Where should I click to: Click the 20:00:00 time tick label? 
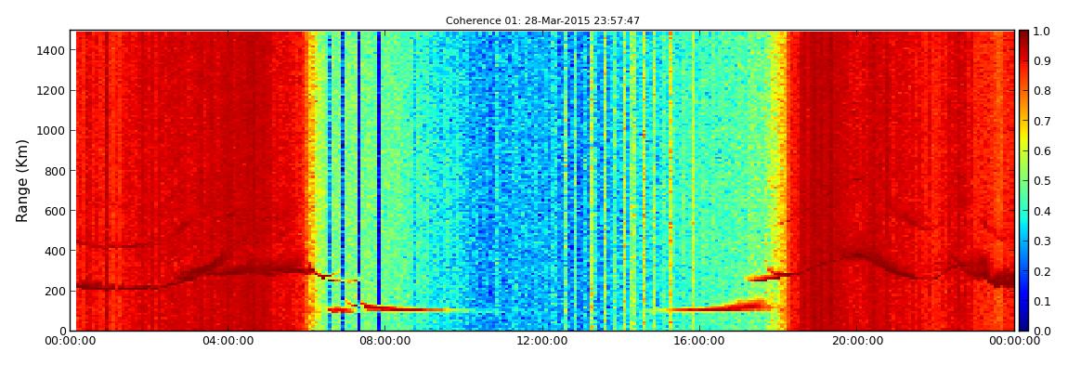tap(857, 341)
